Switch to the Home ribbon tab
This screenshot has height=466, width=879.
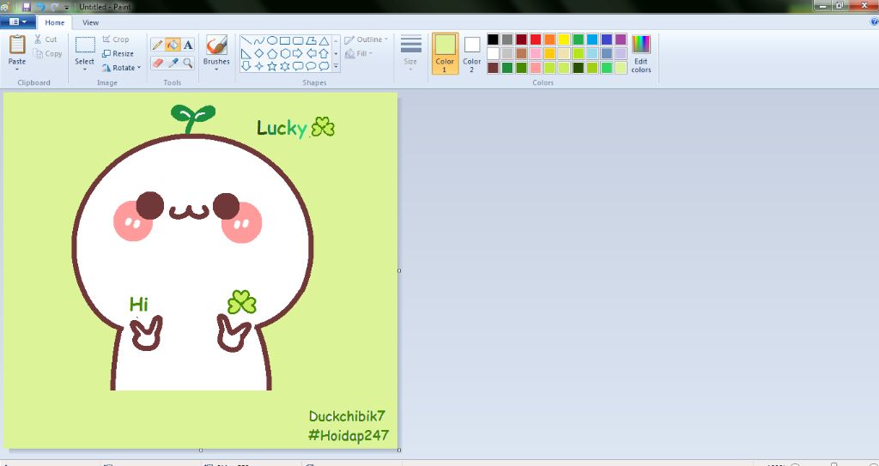tap(54, 22)
